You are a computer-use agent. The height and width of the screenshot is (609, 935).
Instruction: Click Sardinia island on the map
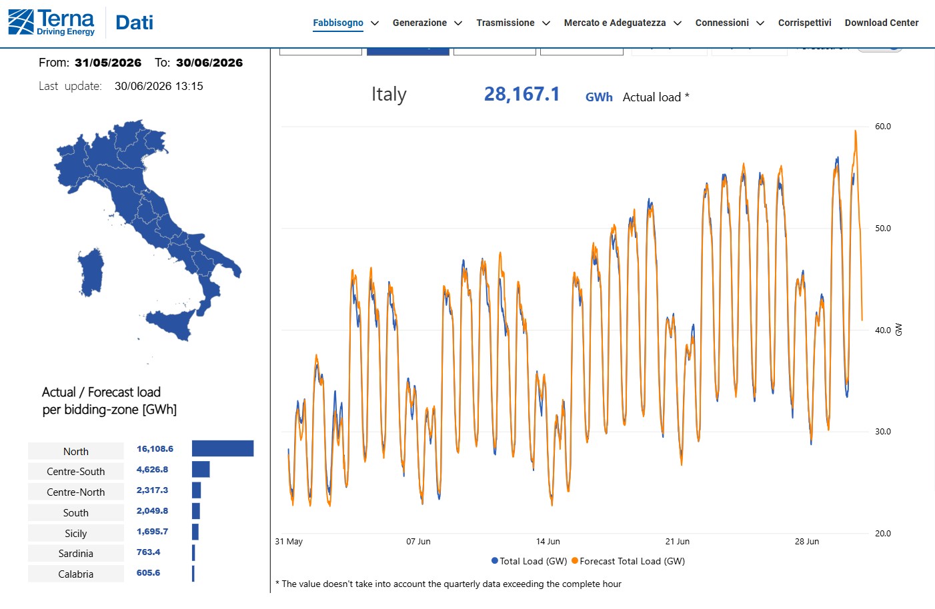click(91, 272)
